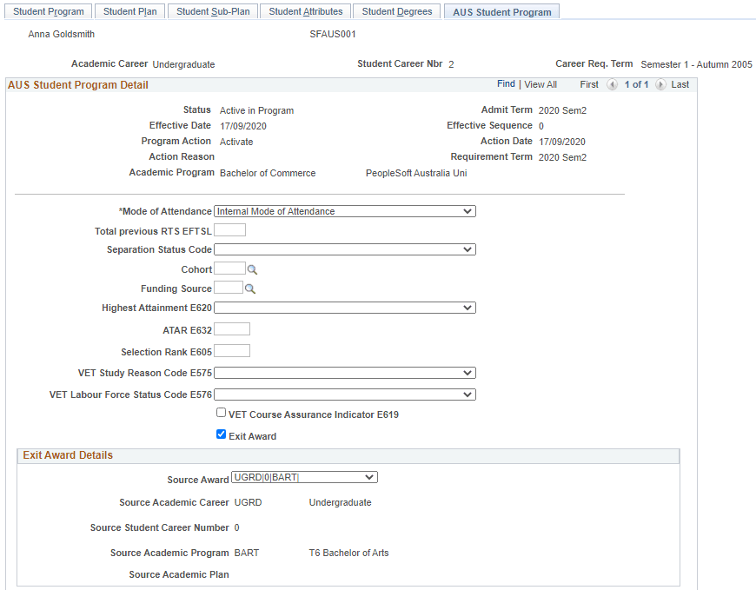Click the Last navigation link
The height and width of the screenshot is (590, 756).
click(x=680, y=84)
